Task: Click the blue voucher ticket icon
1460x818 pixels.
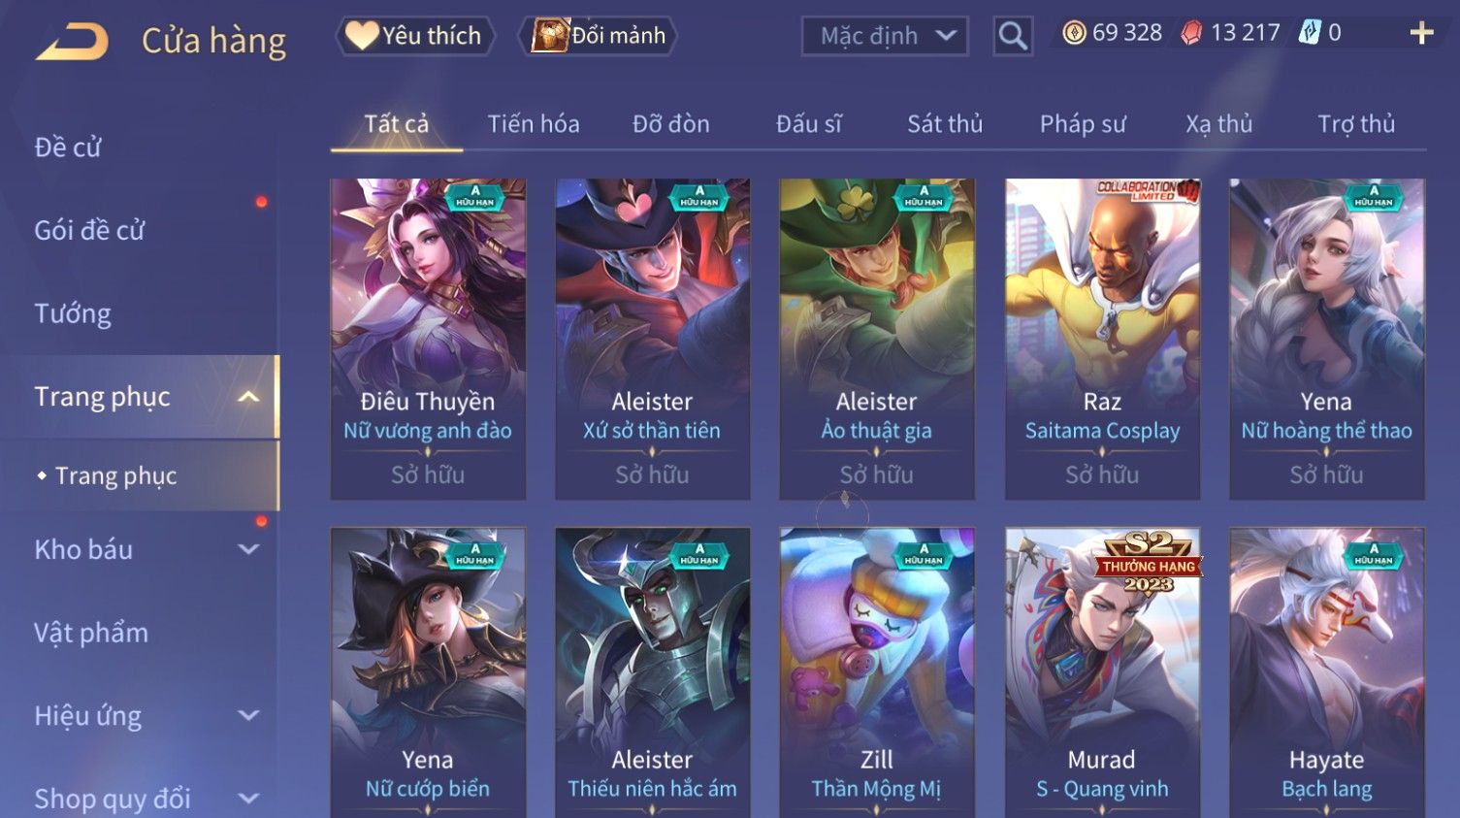Action: (1310, 33)
